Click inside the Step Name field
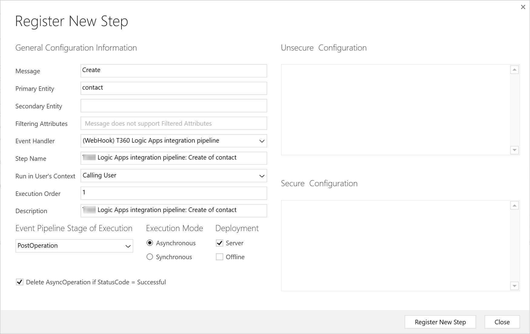 (174, 158)
